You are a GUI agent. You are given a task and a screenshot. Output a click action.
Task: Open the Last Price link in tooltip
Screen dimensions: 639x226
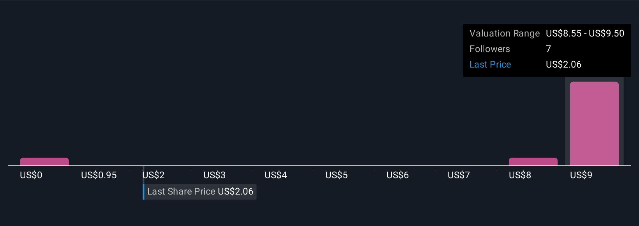pyautogui.click(x=490, y=64)
